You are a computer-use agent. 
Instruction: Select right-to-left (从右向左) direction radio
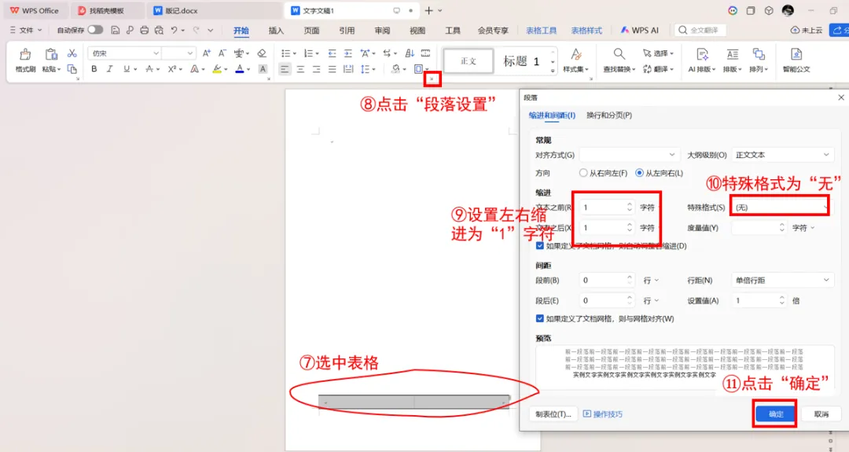[583, 173]
